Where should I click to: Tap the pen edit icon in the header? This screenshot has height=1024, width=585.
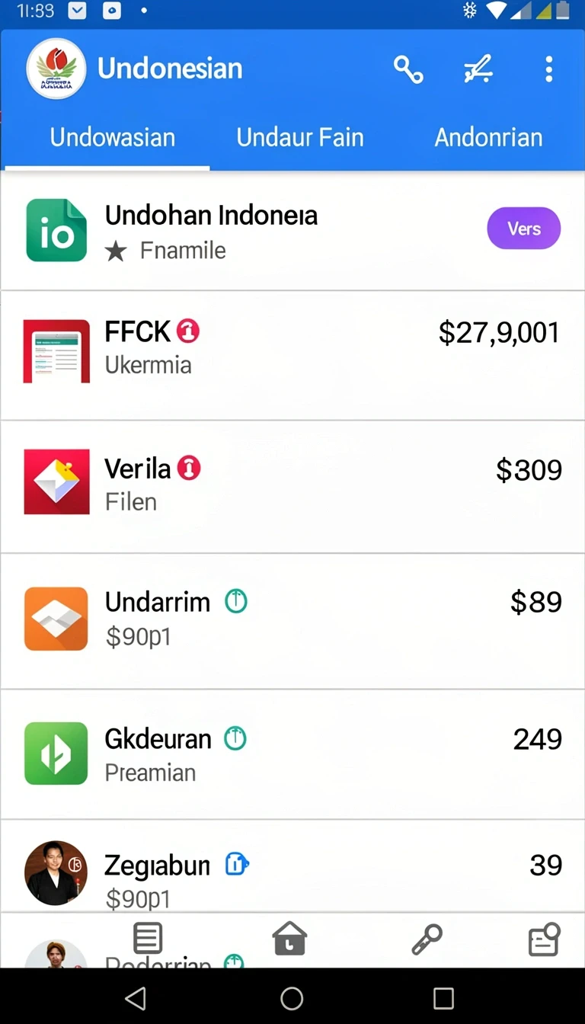(x=478, y=69)
